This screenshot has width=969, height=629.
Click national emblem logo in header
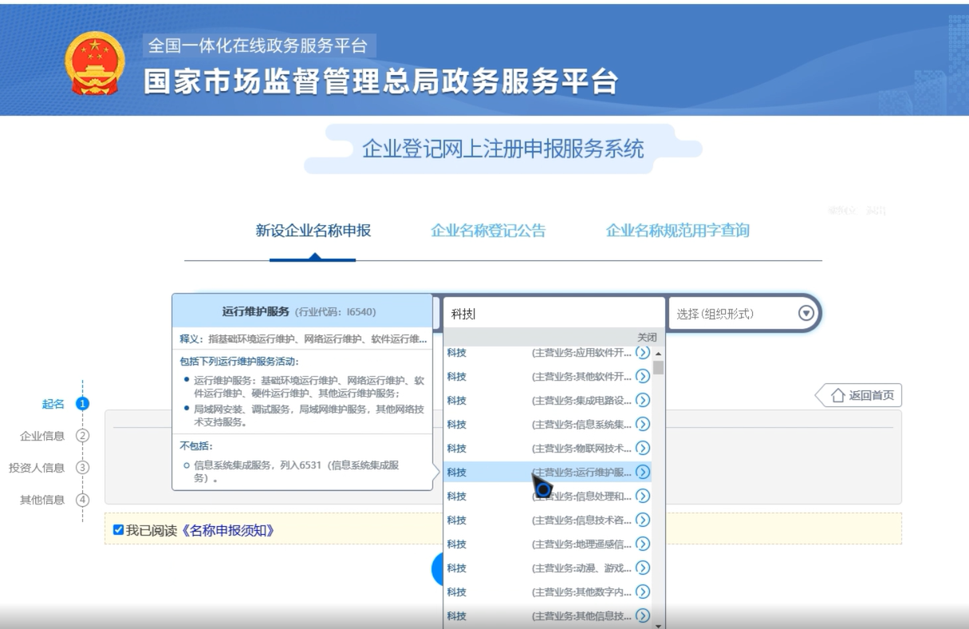(x=95, y=64)
